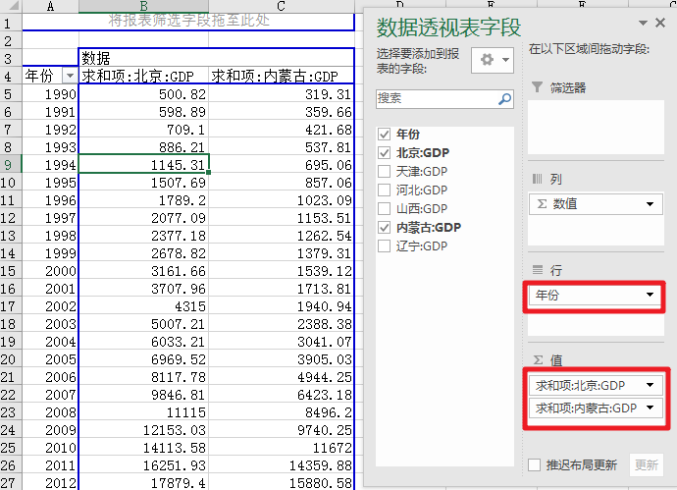
Task: Click year cell 1990
Action: click(50, 93)
